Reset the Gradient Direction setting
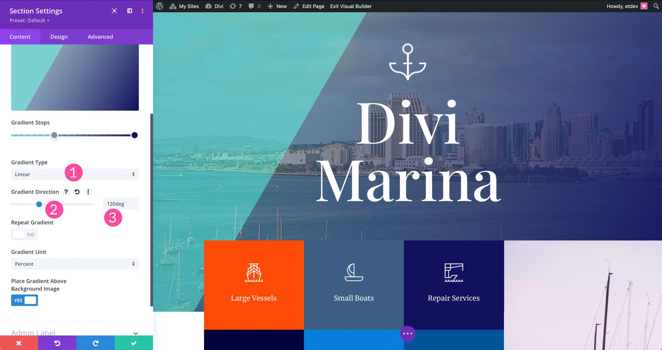This screenshot has height=350, width=662. click(77, 192)
